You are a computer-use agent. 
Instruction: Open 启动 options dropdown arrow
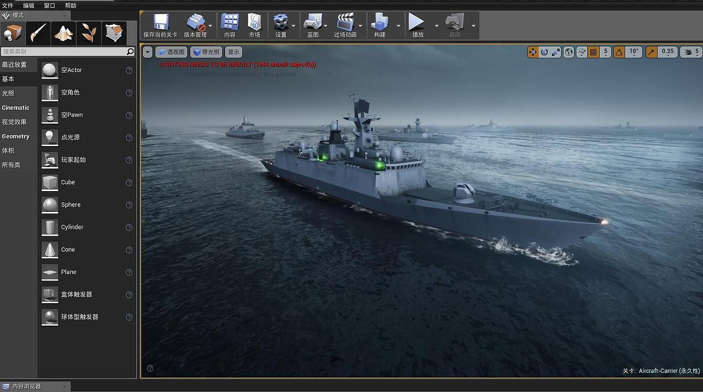(473, 26)
